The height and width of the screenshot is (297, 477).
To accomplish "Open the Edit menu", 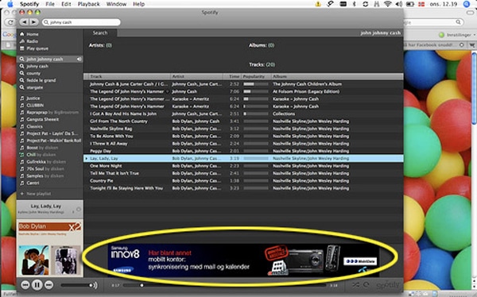I will [66, 4].
